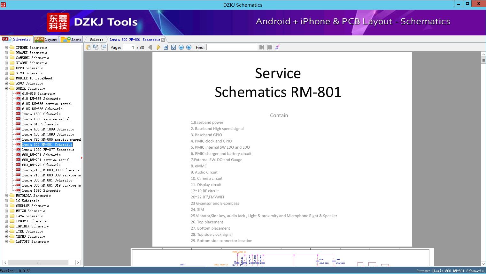The width and height of the screenshot is (486, 274).
Task: Open 600_RM-701 service manual
Action: pyautogui.click(x=46, y=160)
